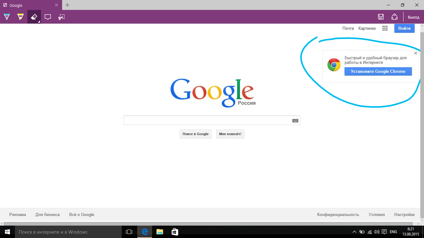Open the Wi-Fi network tray icon
The image size is (424, 238).
coord(370,232)
